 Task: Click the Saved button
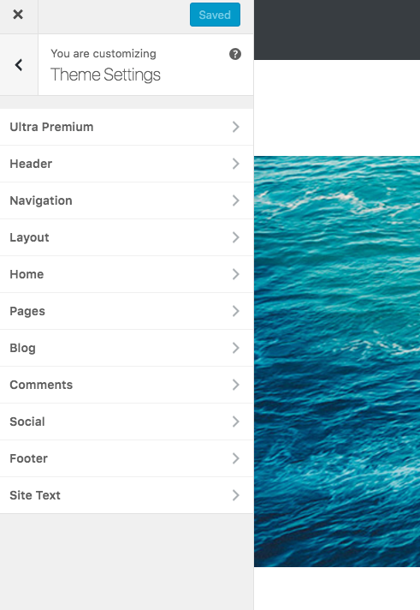coord(215,15)
